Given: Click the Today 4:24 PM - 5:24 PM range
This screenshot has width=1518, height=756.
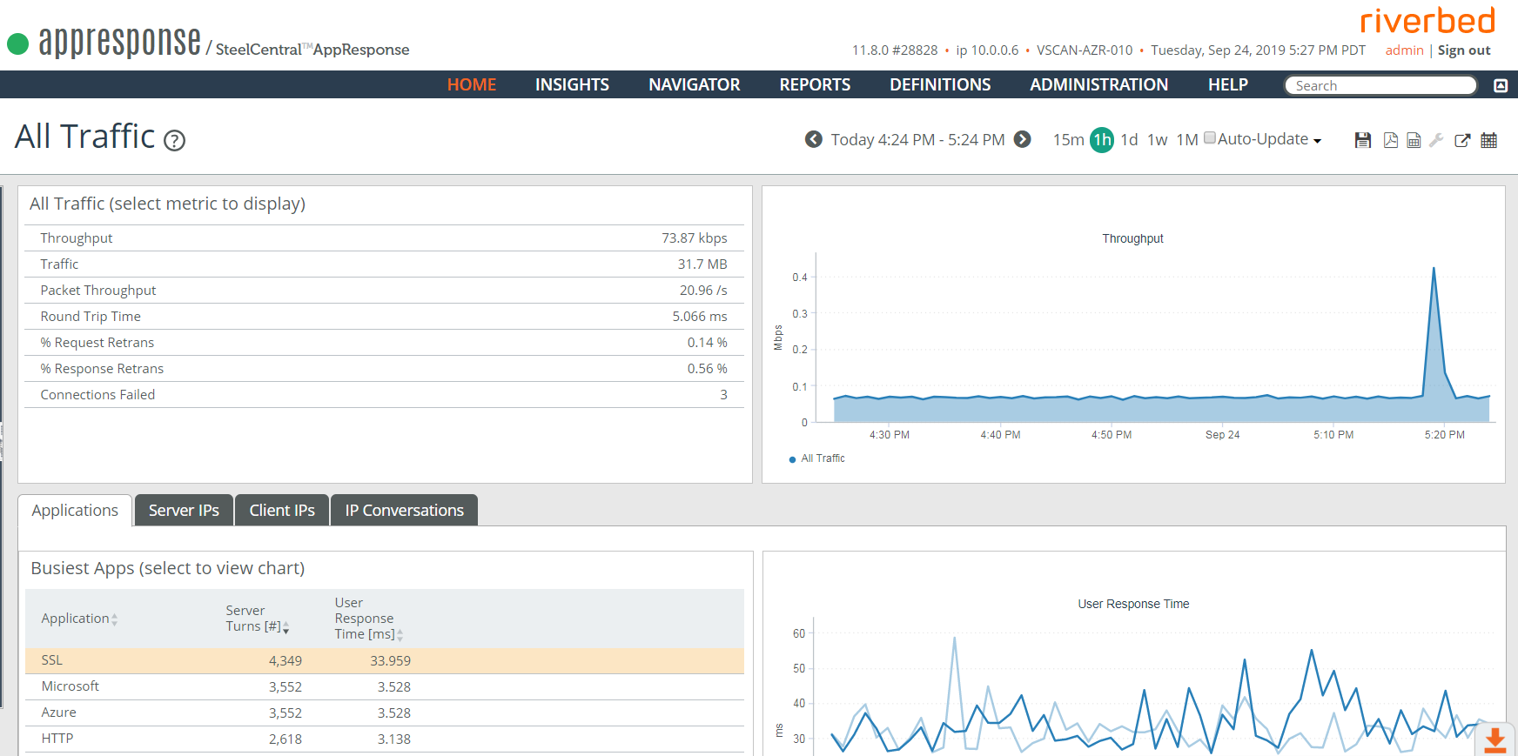Looking at the screenshot, I should tap(917, 140).
